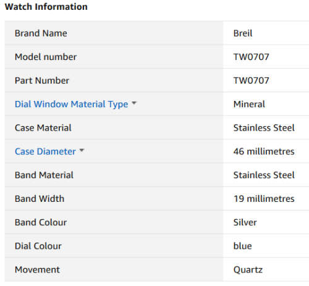The image size is (309, 286).
Task: Click the Band Colour Silver value
Action: click(x=245, y=222)
